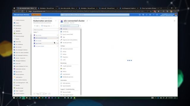Open Tags in the cluster menu

click(x=64, y=37)
